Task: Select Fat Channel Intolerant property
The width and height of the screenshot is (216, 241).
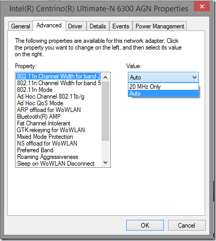Action: pos(59,123)
